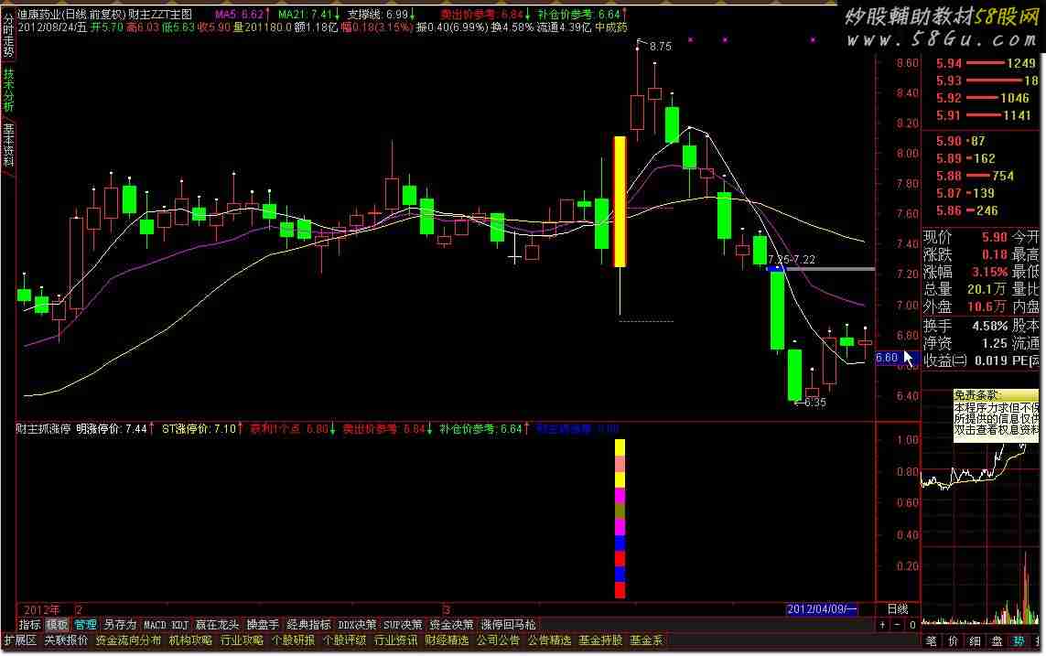
Task: Select the 细 detail view button
Action: click(x=976, y=640)
